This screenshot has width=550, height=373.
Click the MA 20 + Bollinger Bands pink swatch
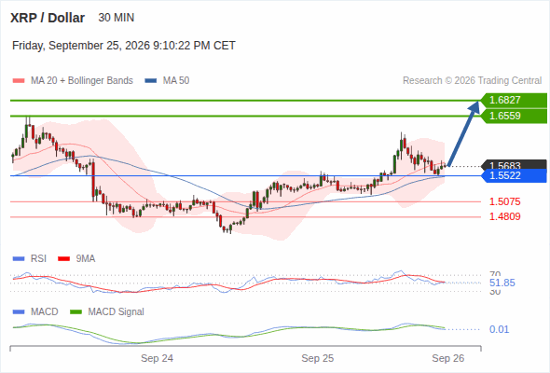[19, 81]
